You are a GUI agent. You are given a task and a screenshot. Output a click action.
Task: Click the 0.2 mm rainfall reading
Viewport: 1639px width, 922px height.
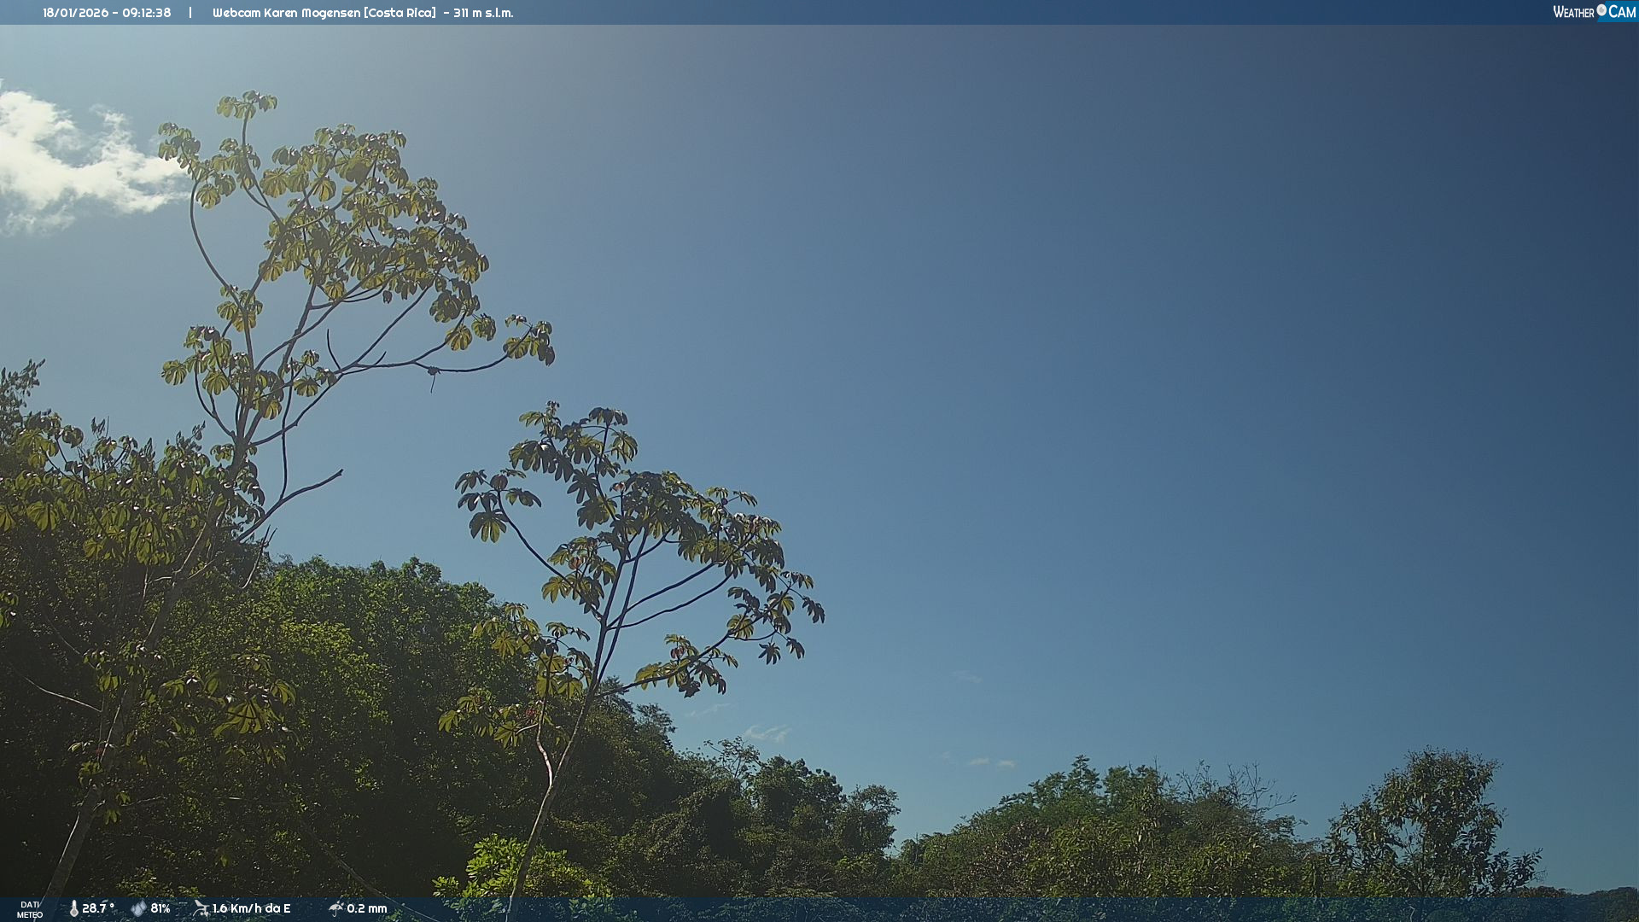tap(367, 908)
